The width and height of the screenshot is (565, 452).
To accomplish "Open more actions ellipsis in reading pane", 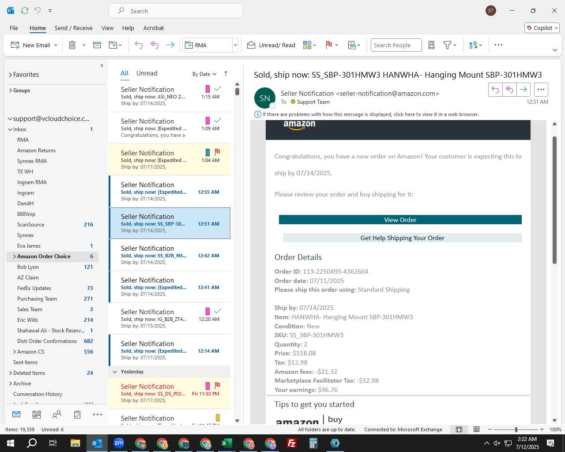I will pos(541,90).
